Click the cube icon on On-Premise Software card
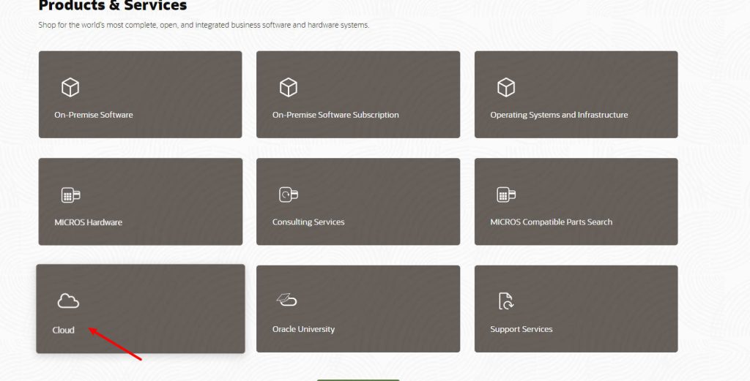750x381 pixels. (70, 87)
